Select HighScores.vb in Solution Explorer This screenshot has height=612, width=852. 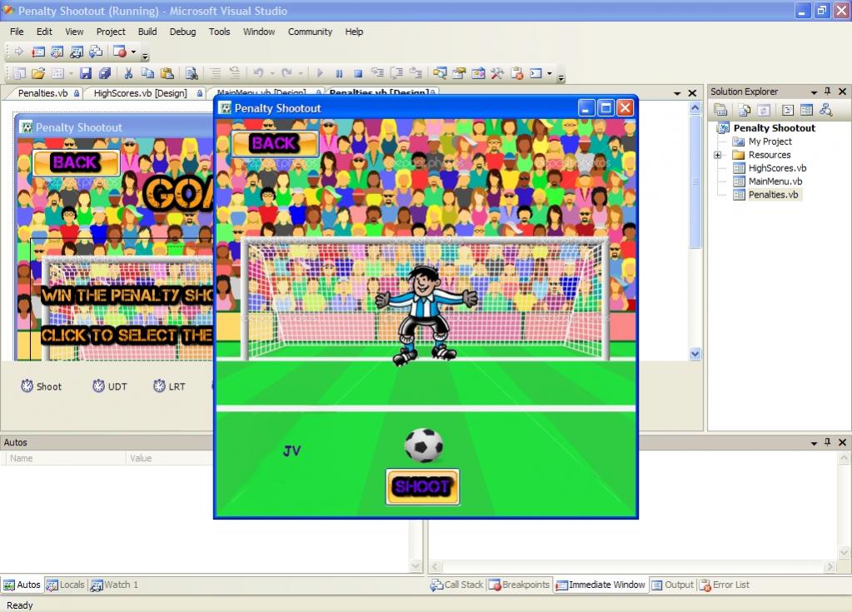click(x=777, y=168)
